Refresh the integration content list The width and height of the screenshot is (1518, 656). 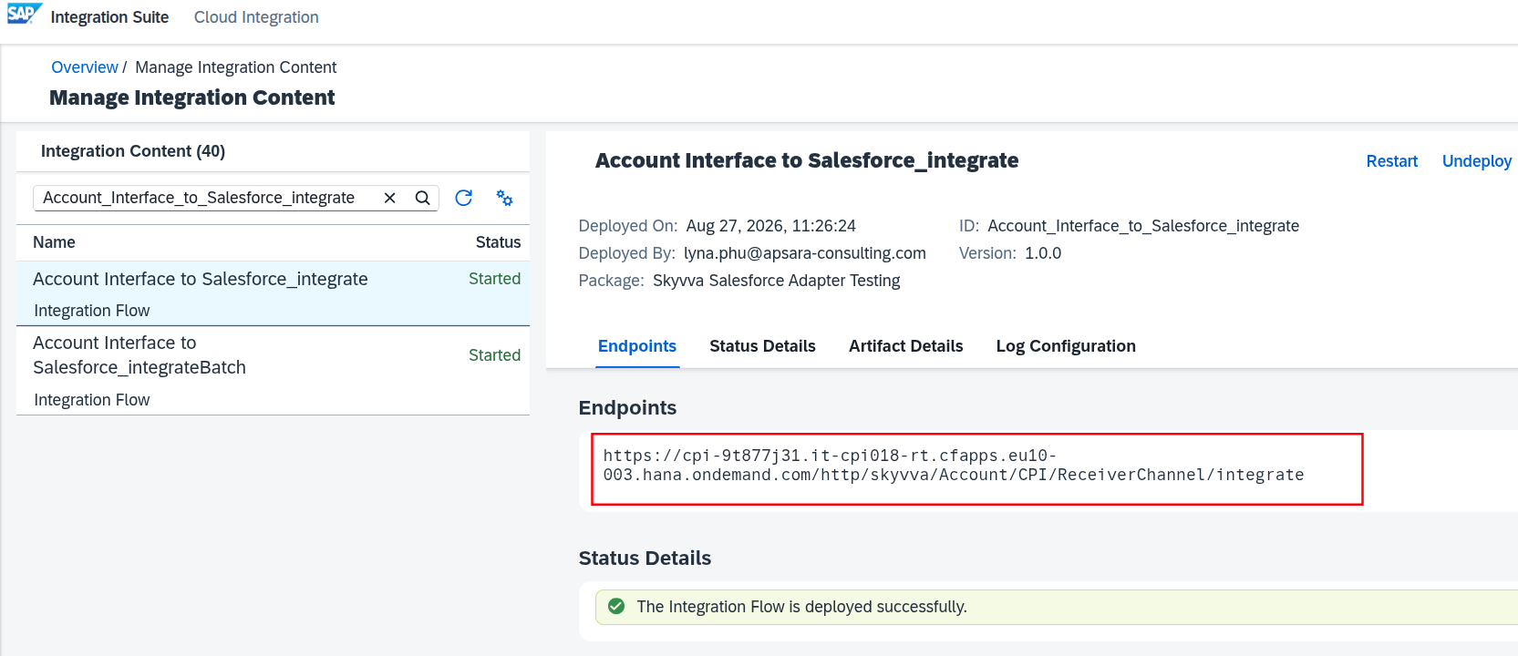click(463, 198)
